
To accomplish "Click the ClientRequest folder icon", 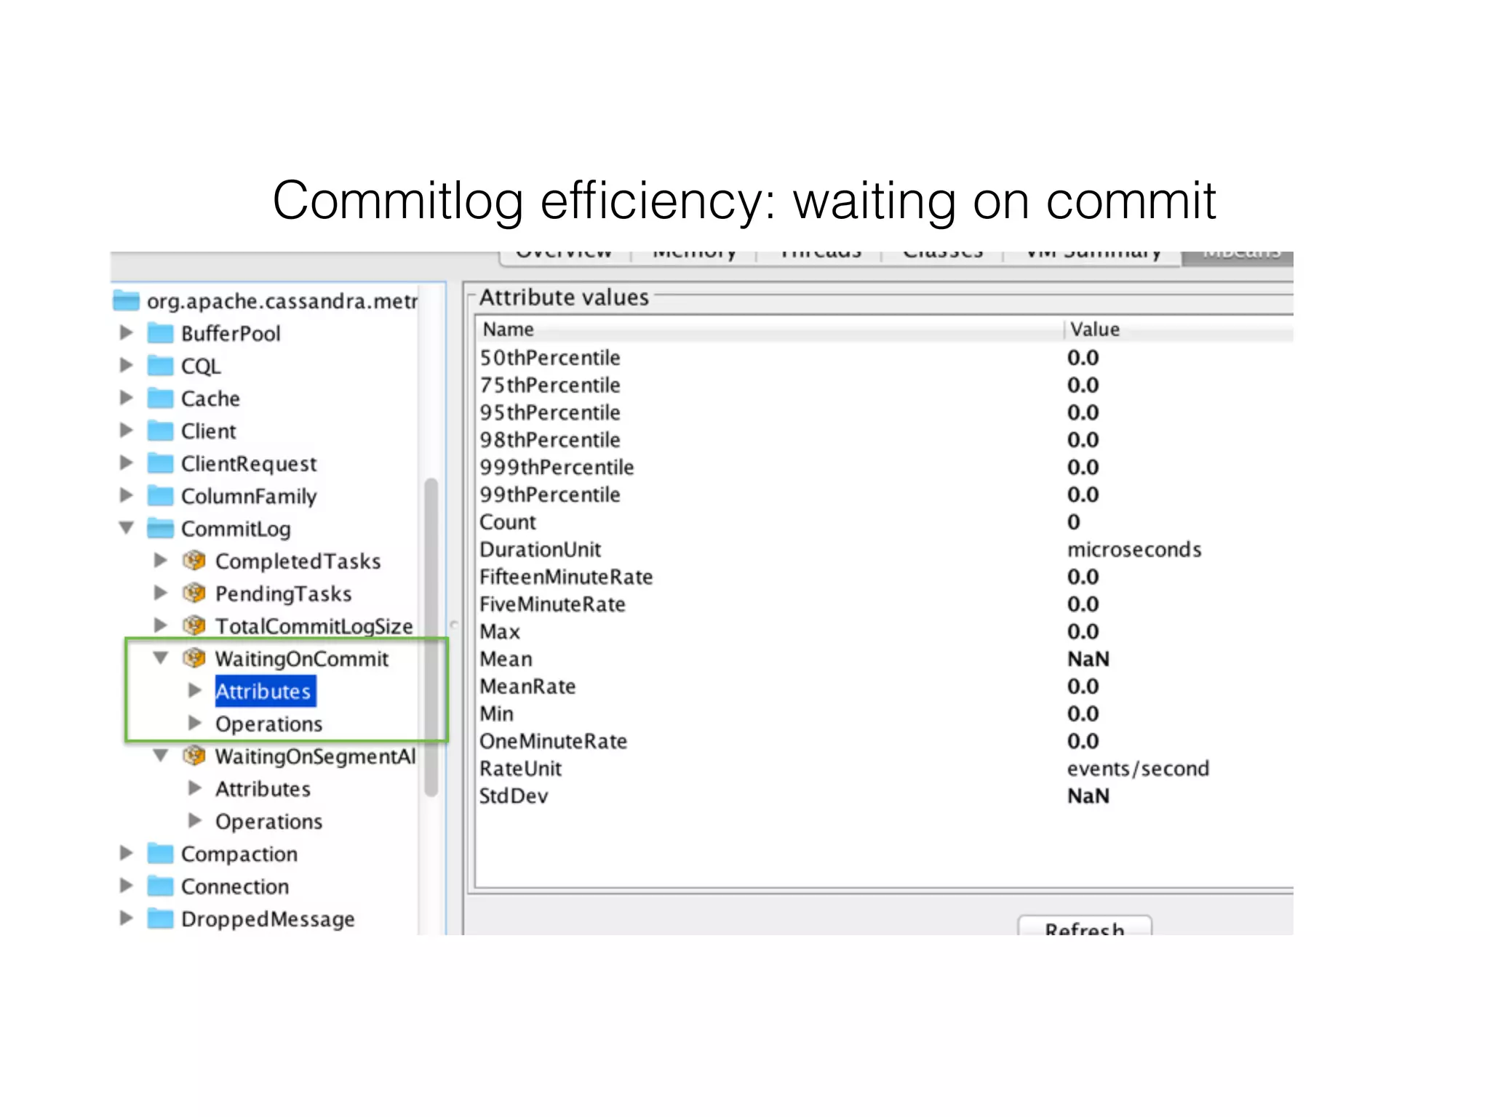I will pos(160,463).
